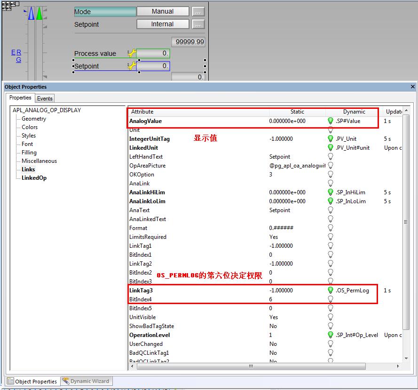Click the Object Properties bottom tab icon
Image resolution: width=418 pixels, height=390 pixels.
[x=10, y=381]
